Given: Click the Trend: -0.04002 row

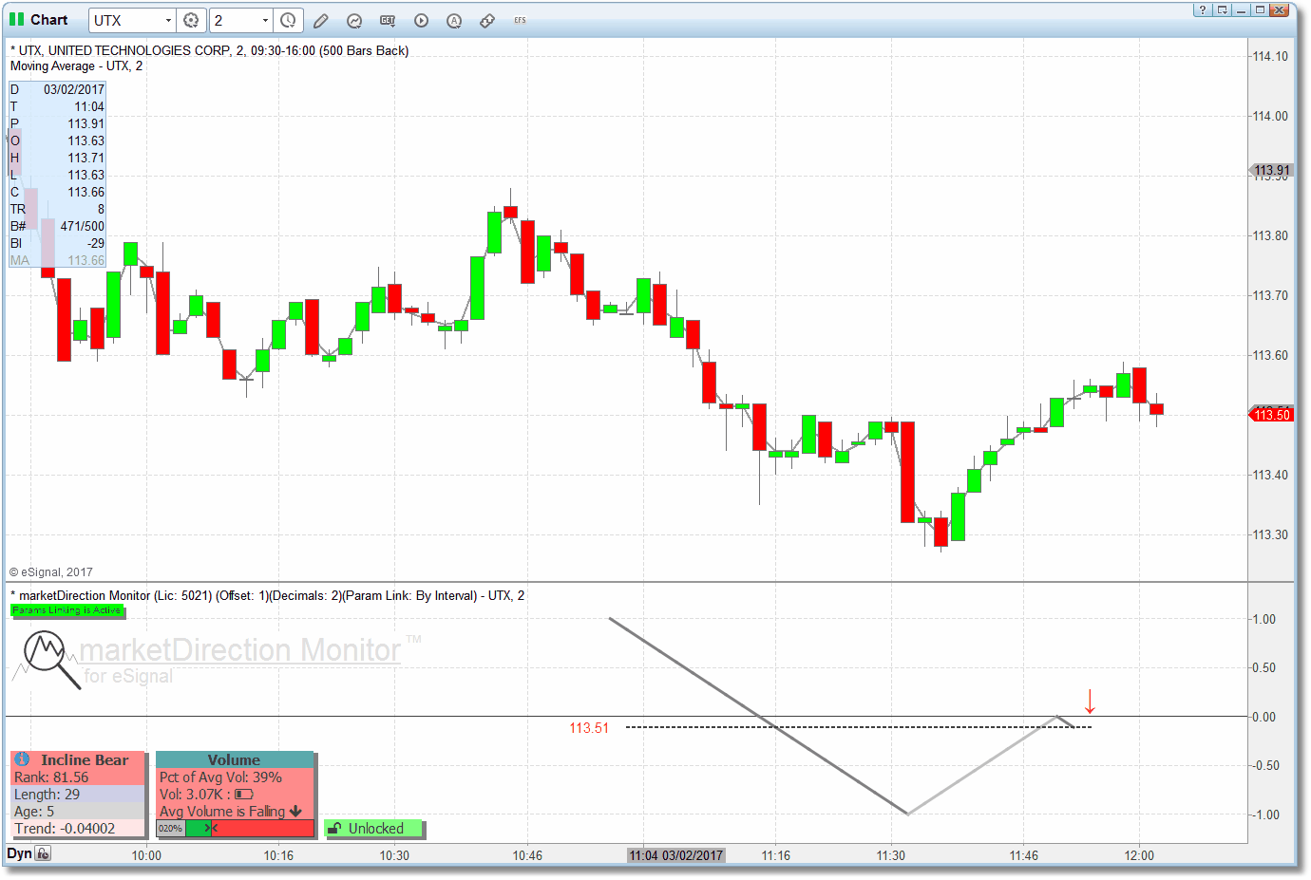Looking at the screenshot, I should pyautogui.click(x=78, y=828).
